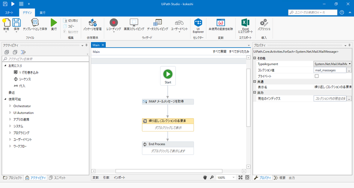Image resolution: width=354 pixels, height=188 pixels.
Task: Click fit to screen icon
Action: [x=240, y=177]
